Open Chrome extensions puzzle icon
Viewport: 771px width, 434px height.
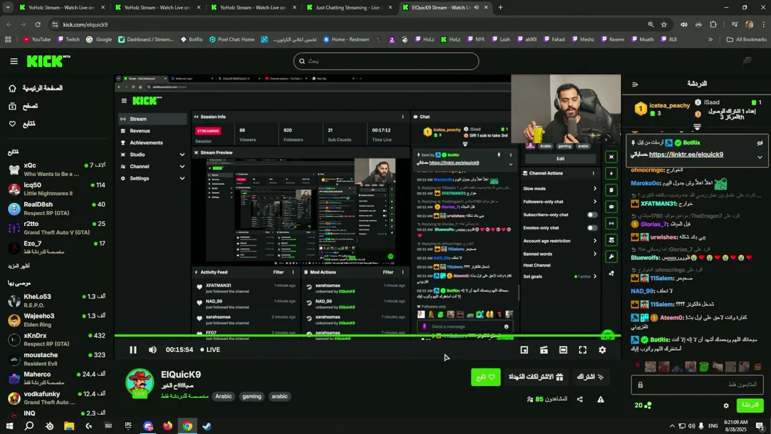(713, 25)
